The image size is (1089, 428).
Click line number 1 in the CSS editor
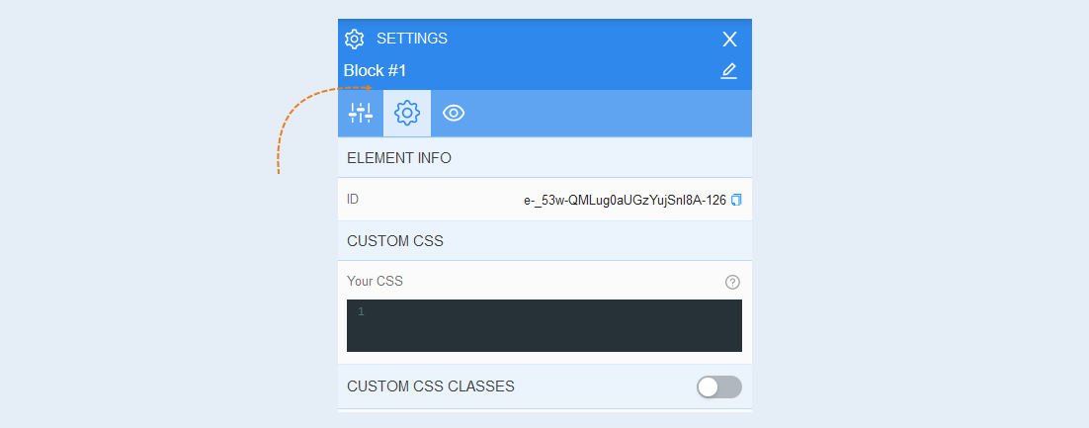click(361, 312)
